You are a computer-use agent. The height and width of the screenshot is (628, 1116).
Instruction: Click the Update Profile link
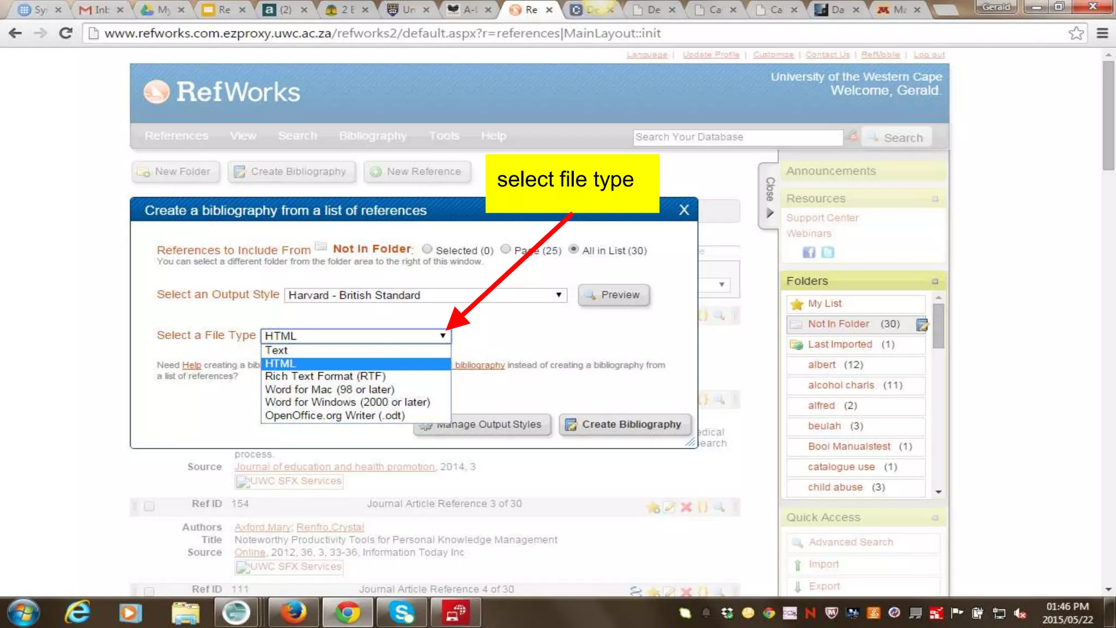coord(711,55)
